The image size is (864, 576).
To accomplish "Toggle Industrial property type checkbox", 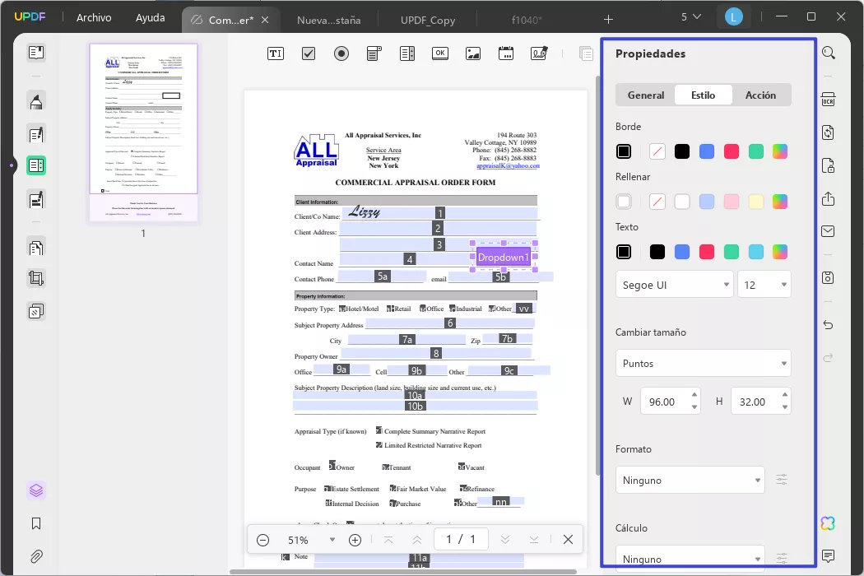I will [453, 309].
